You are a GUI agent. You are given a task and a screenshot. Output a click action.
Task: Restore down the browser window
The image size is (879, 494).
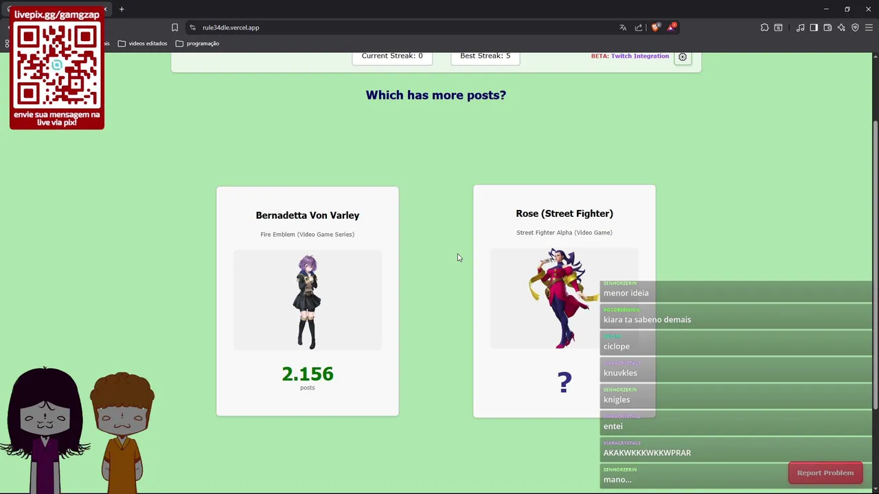click(x=847, y=9)
